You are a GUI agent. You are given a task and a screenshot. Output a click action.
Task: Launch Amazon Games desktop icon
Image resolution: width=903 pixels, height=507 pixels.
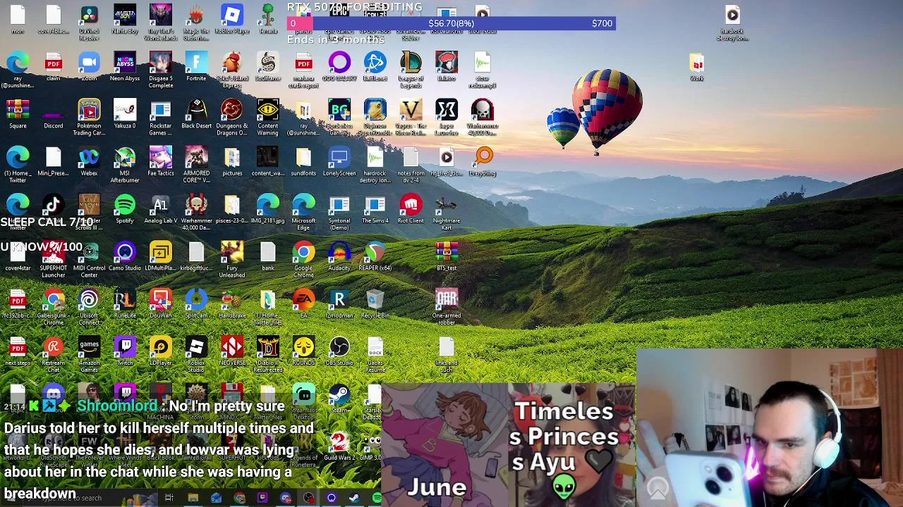coord(89,347)
